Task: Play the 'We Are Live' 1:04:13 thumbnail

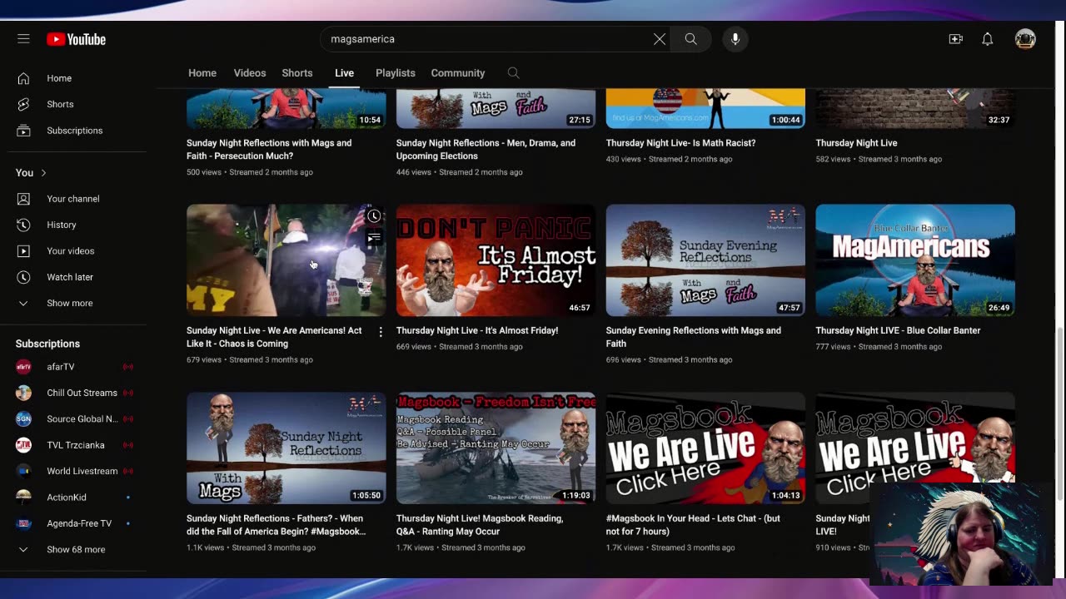Action: pos(705,448)
